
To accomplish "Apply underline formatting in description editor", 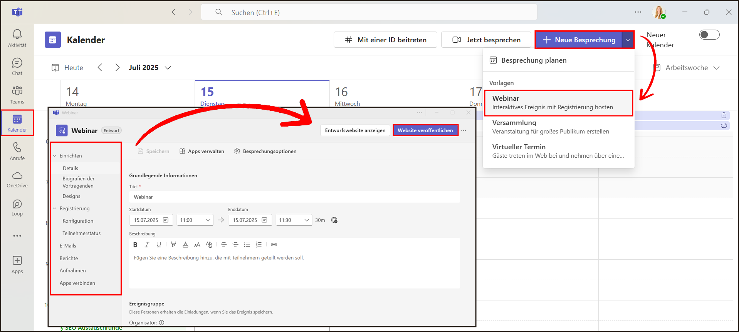I will [159, 245].
